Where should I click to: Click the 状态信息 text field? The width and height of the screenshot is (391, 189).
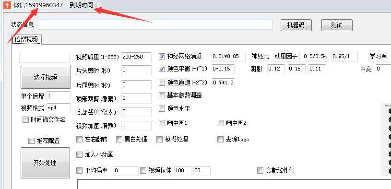point(155,24)
